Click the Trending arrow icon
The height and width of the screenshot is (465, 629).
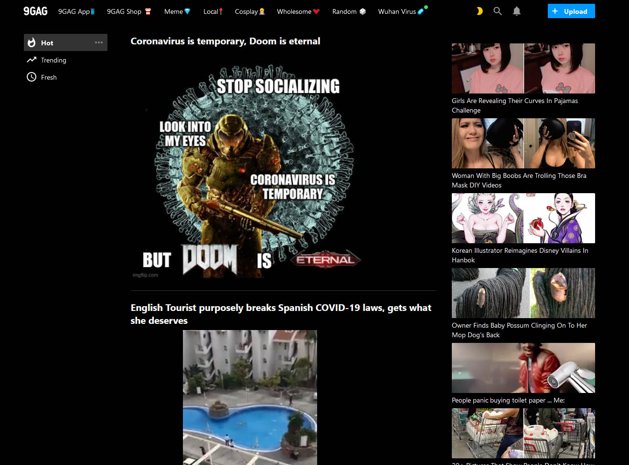pyautogui.click(x=32, y=60)
